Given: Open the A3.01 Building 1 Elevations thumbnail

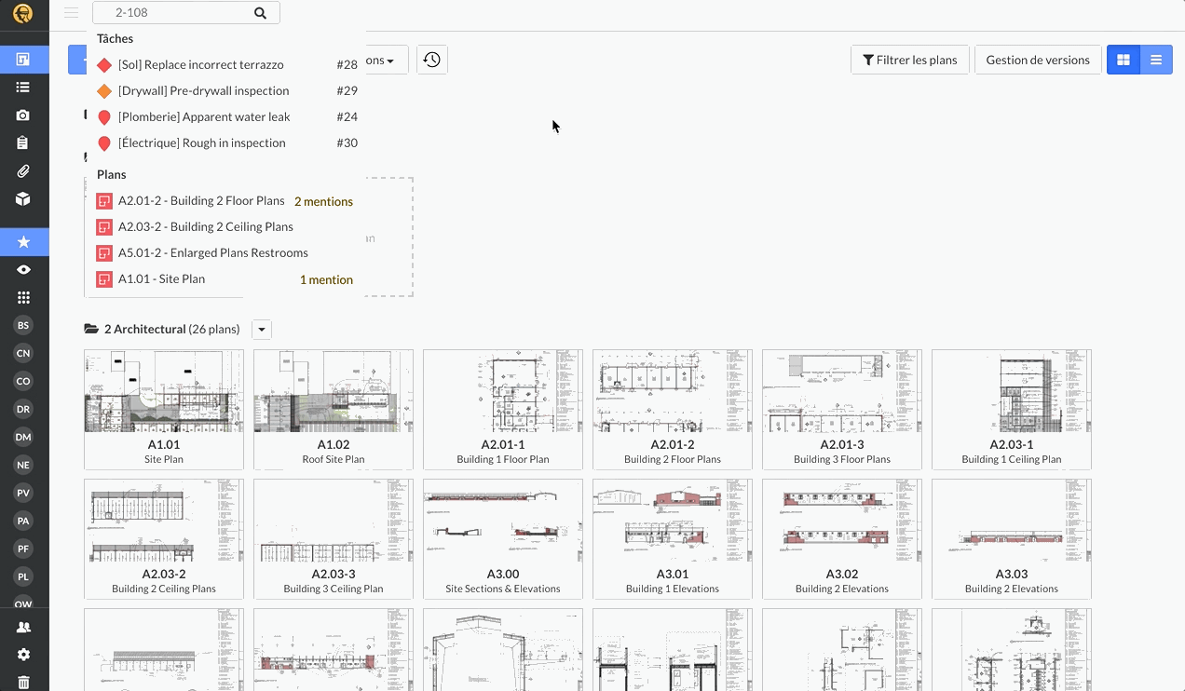Looking at the screenshot, I should [x=673, y=539].
